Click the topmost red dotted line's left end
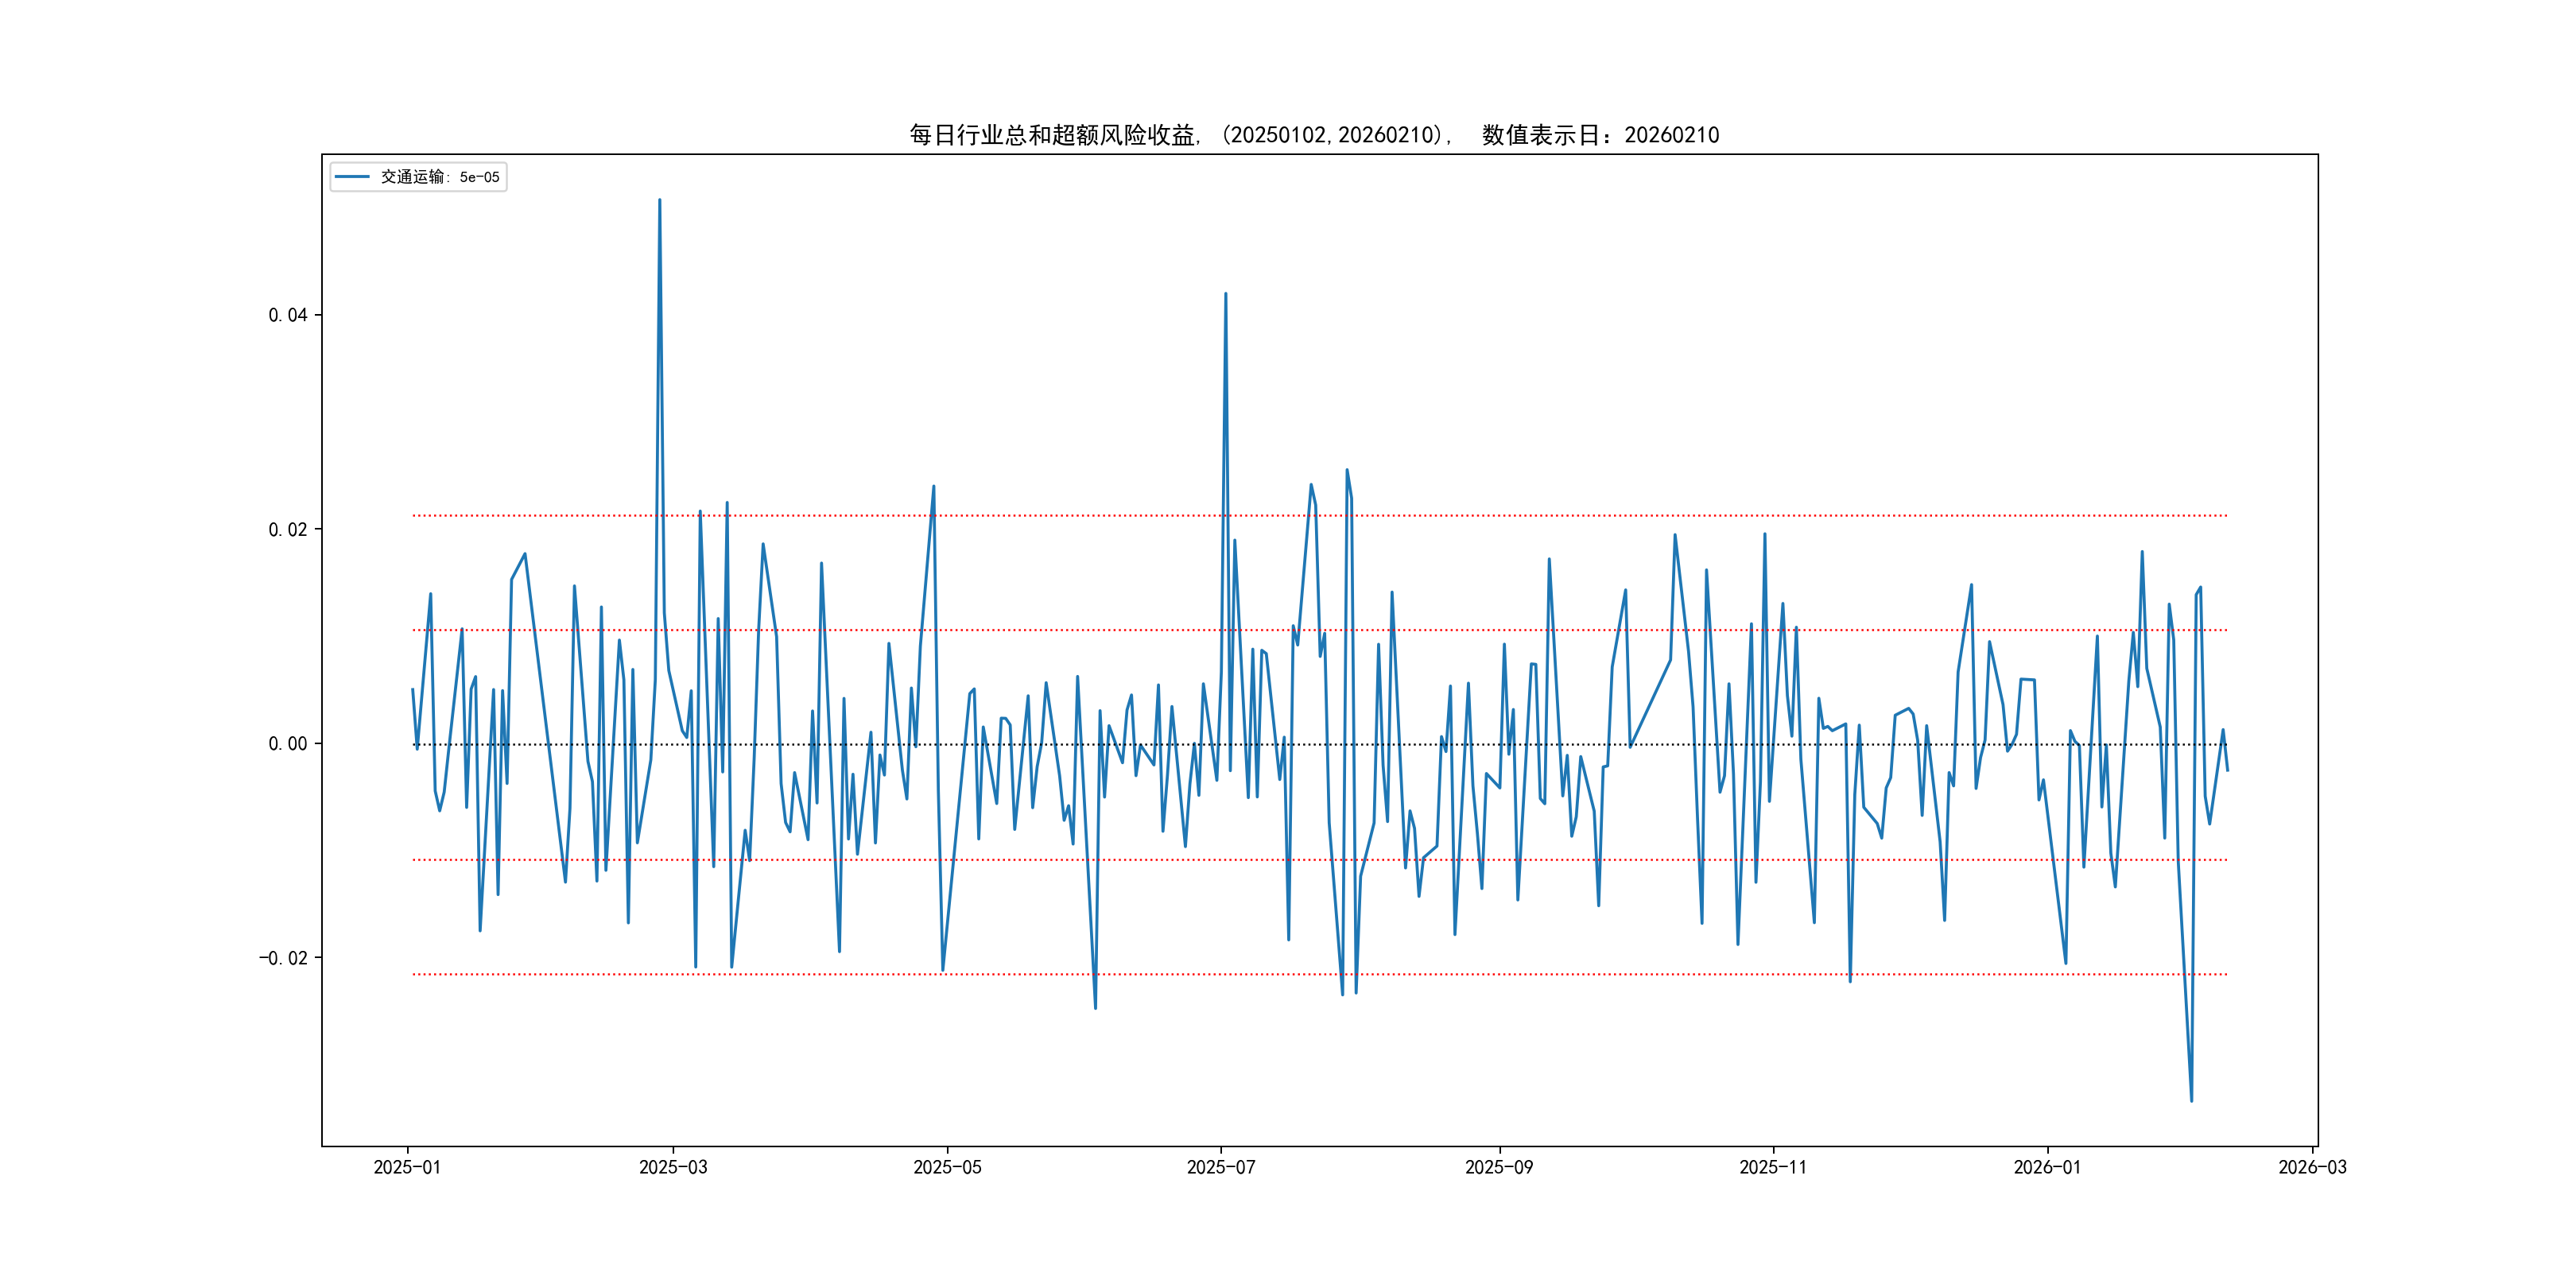 tap(415, 516)
